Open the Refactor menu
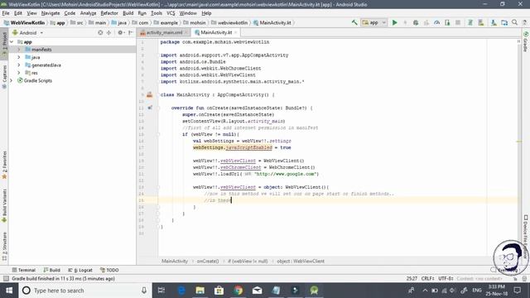 point(109,13)
